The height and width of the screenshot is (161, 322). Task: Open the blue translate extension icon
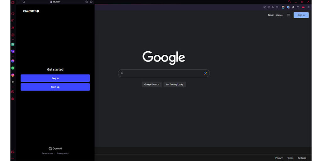pos(288,7)
